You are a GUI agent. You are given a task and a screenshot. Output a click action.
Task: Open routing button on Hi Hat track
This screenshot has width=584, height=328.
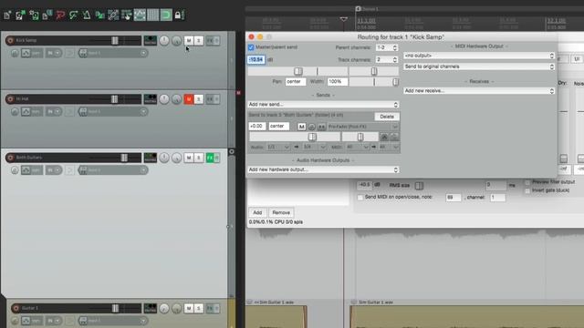[x=151, y=99]
